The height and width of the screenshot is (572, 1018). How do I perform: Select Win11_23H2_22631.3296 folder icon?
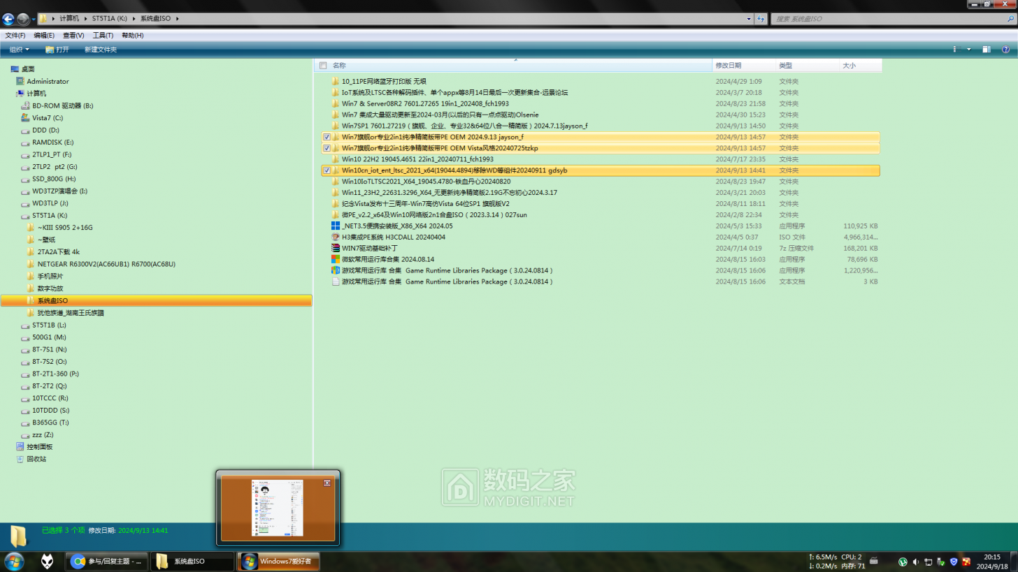[x=335, y=193]
